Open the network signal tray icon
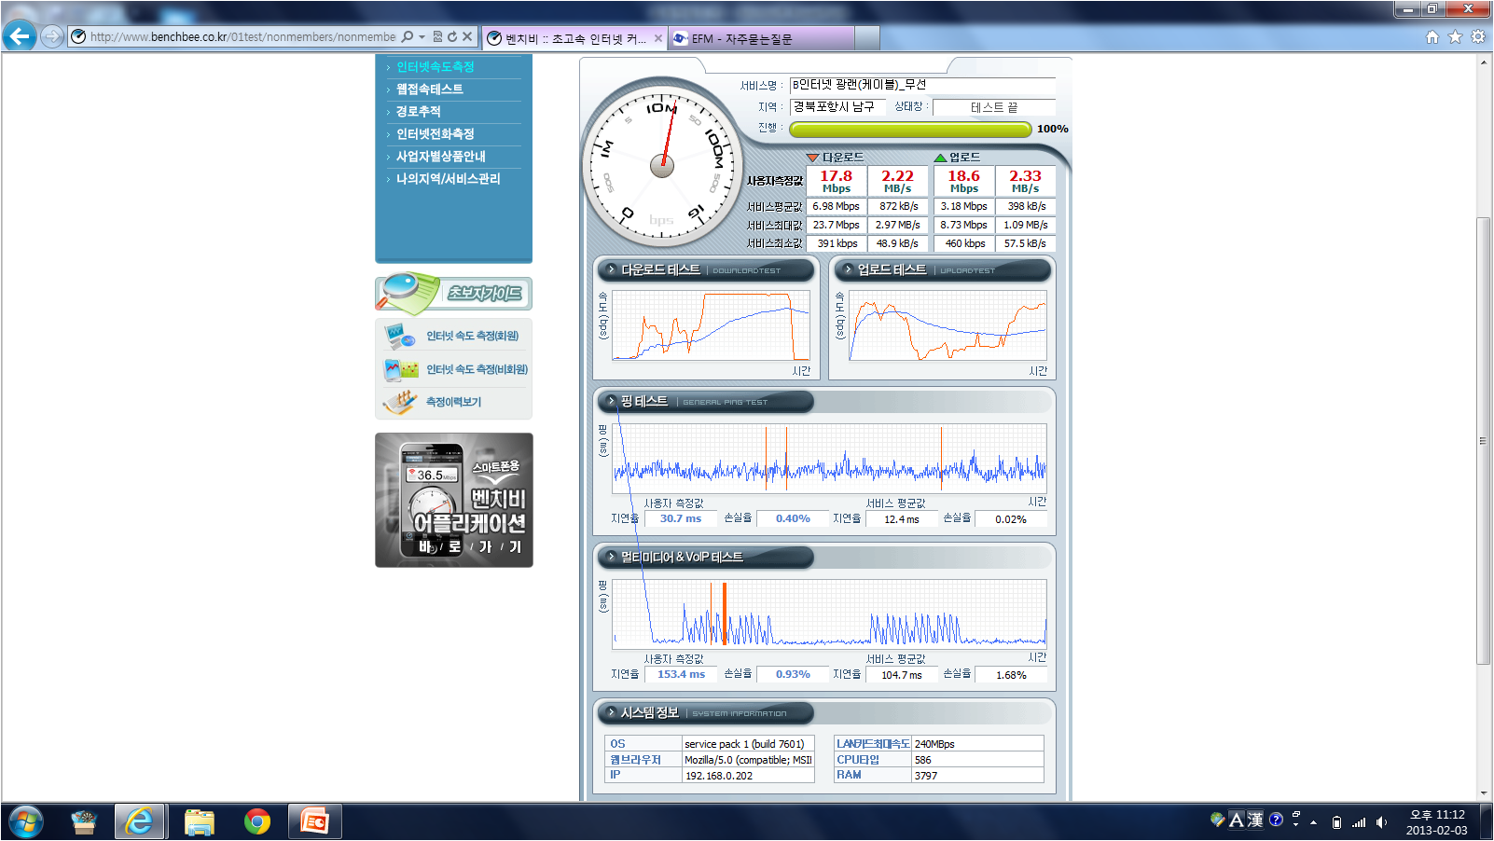1494x841 pixels. [1359, 822]
